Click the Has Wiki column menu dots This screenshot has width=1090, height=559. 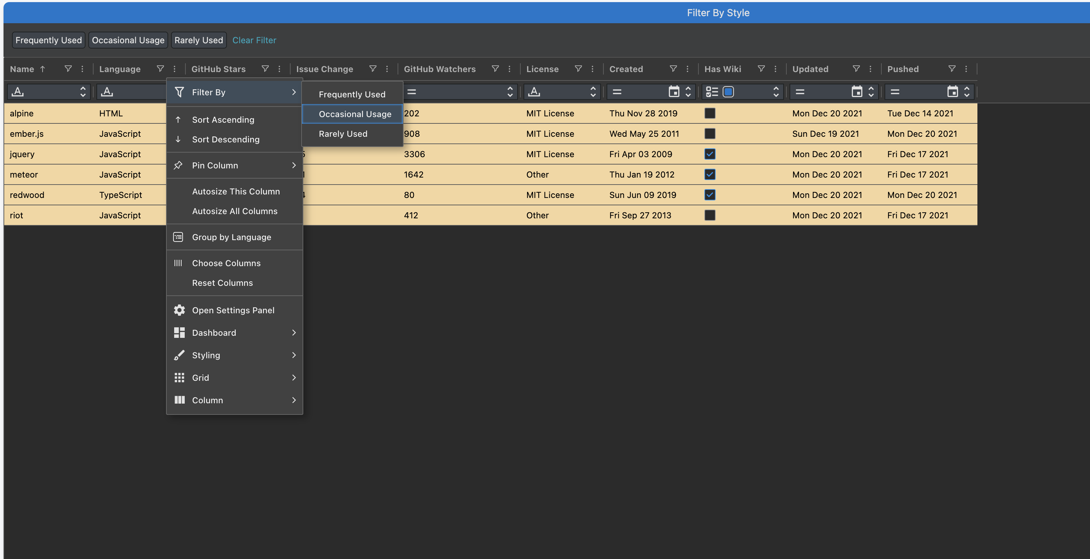click(x=775, y=69)
